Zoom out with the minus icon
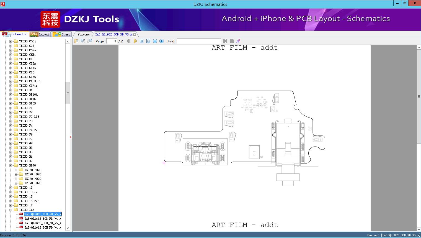Screen dimensions: 421x238 pos(155,41)
